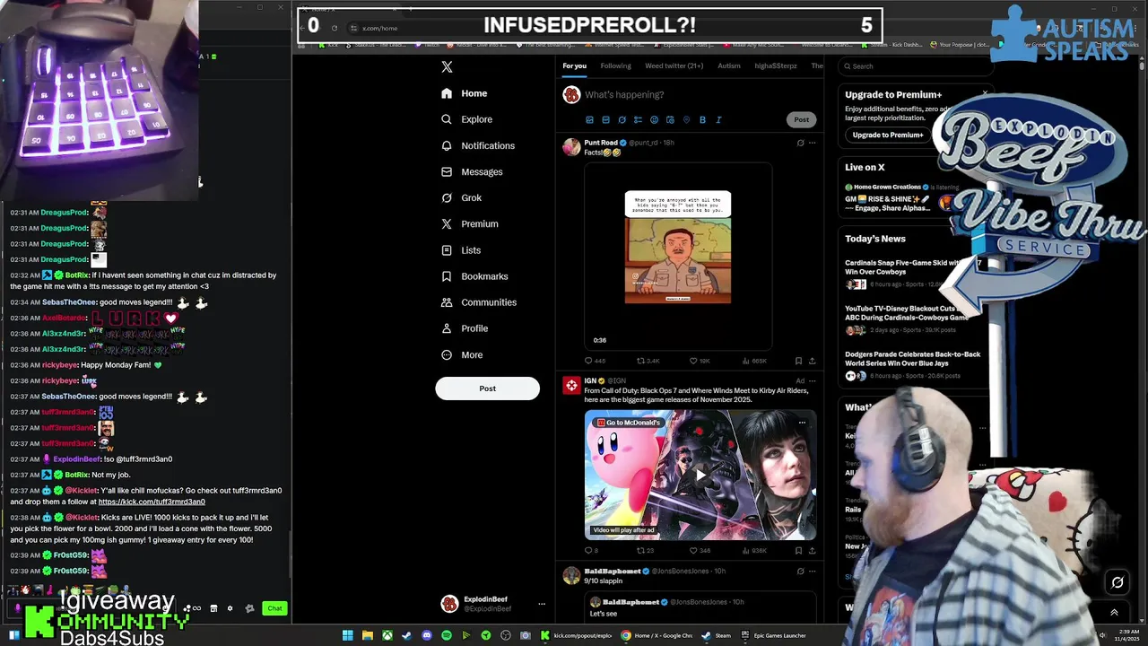This screenshot has height=646, width=1148.
Task: Open Discord from the taskbar
Action: click(x=426, y=635)
